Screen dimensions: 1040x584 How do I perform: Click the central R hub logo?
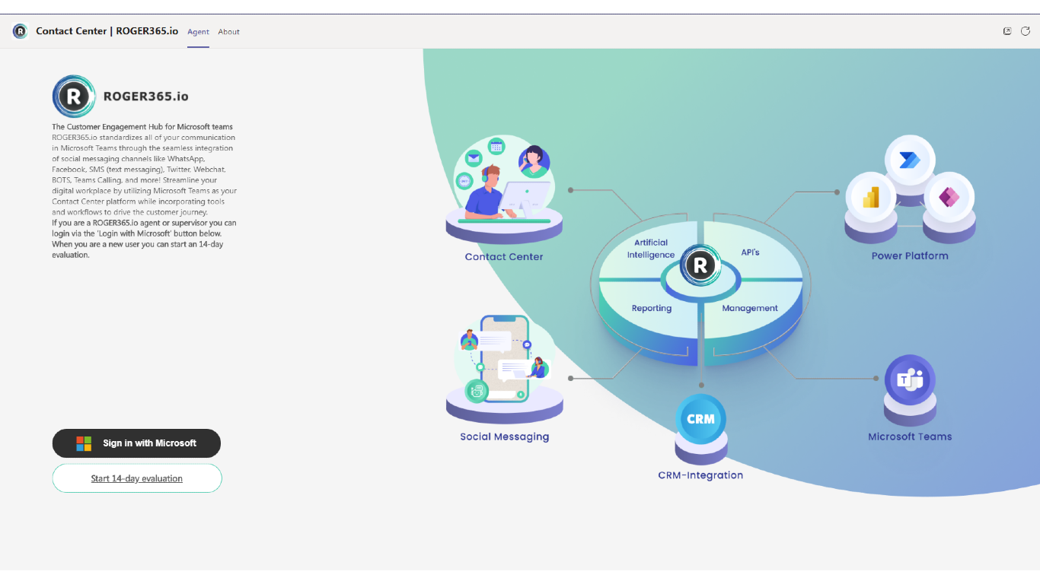pos(700,265)
